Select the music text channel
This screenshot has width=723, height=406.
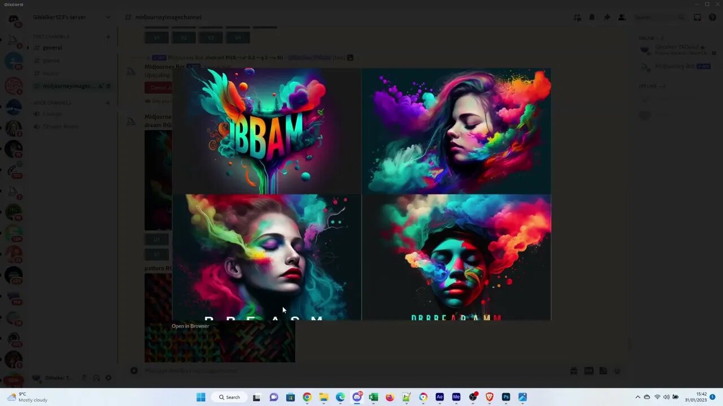(x=72, y=73)
